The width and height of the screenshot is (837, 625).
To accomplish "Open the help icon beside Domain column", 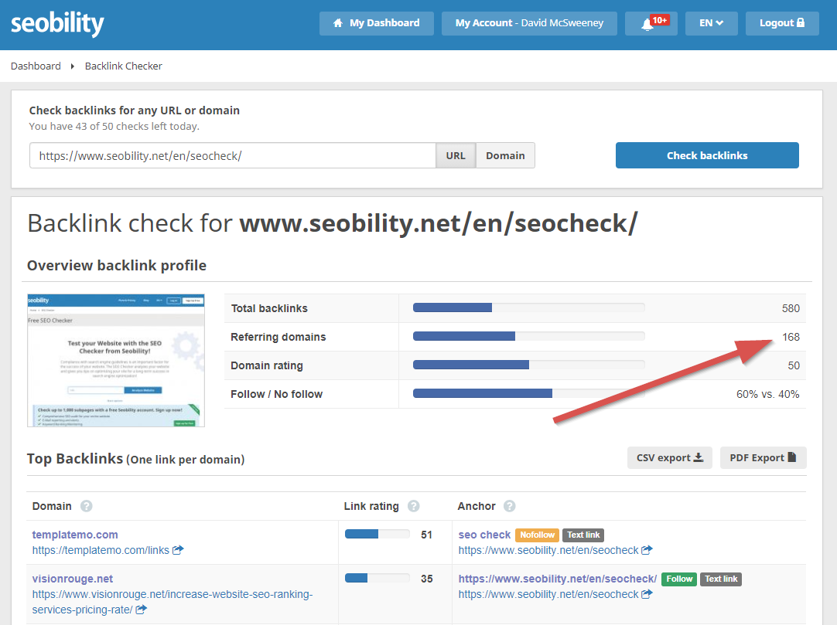I will pyautogui.click(x=85, y=506).
